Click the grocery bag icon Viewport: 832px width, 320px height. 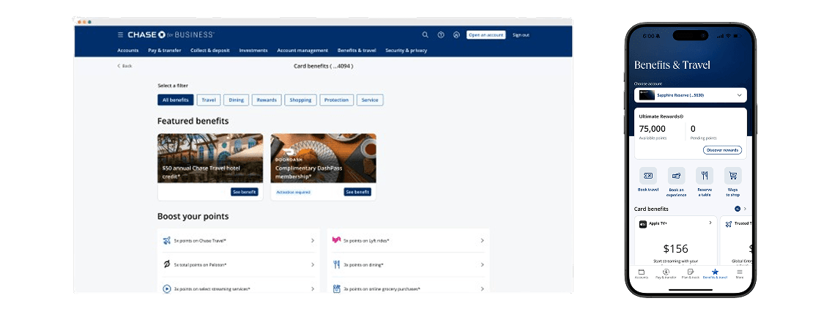(x=336, y=289)
